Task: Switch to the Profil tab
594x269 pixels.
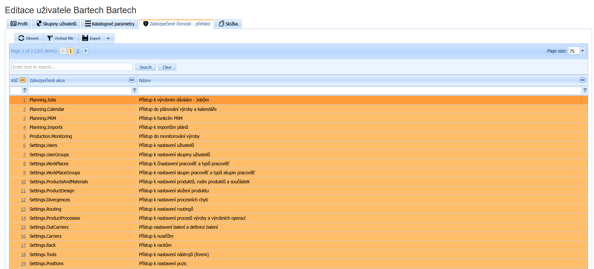Action: [19, 24]
